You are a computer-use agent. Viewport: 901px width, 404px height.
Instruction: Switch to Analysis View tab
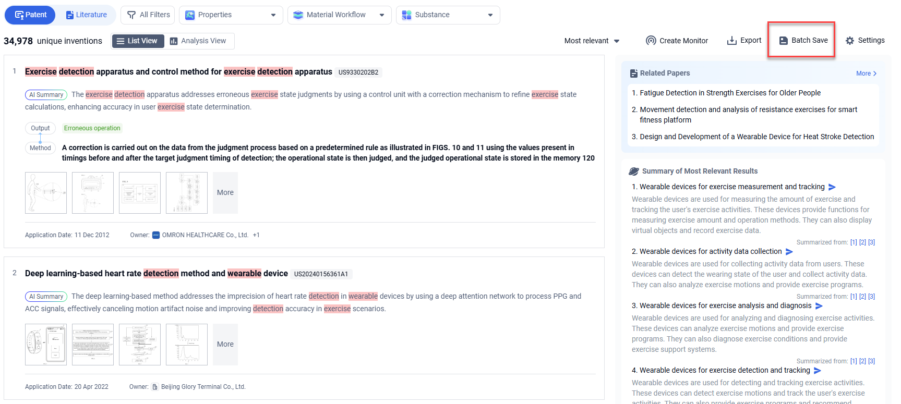pyautogui.click(x=198, y=41)
